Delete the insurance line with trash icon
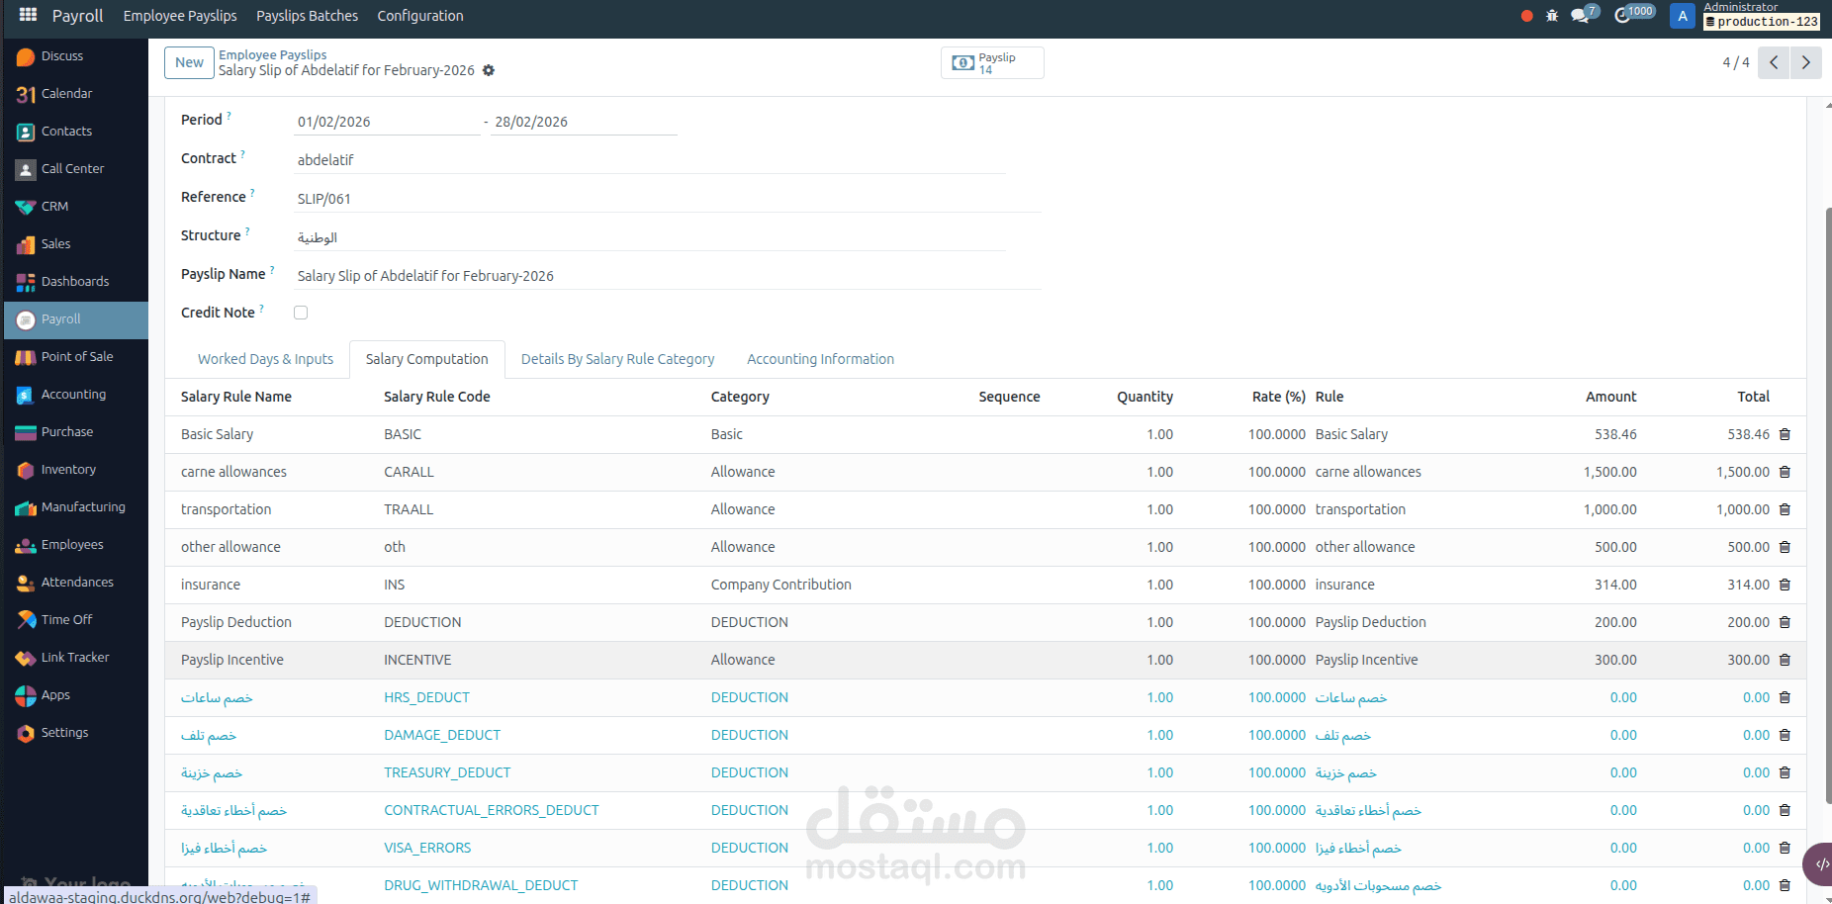Screen dimensions: 1832x904 pos(1786,585)
